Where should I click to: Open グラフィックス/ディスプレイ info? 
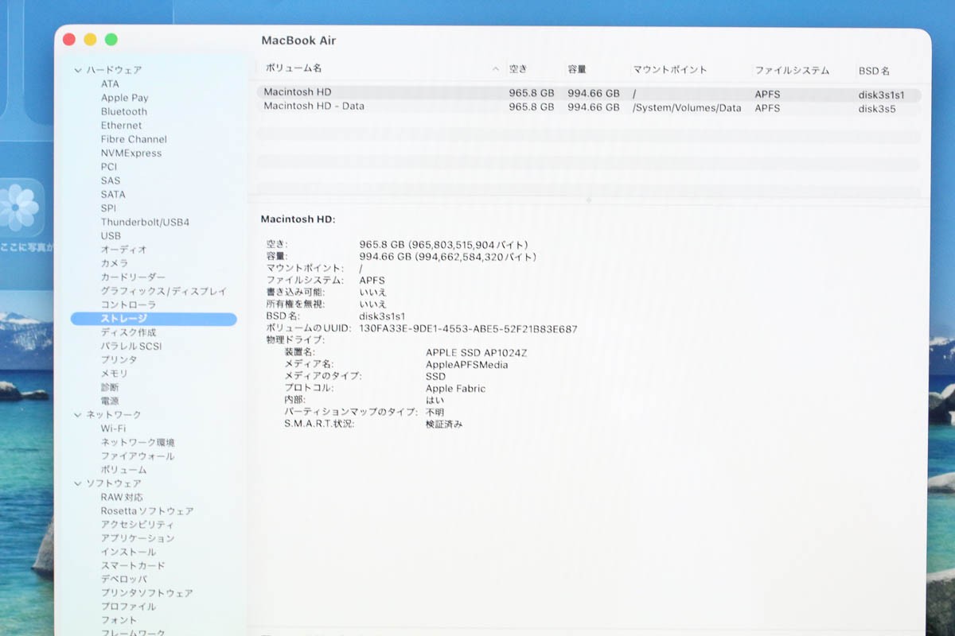click(x=163, y=291)
